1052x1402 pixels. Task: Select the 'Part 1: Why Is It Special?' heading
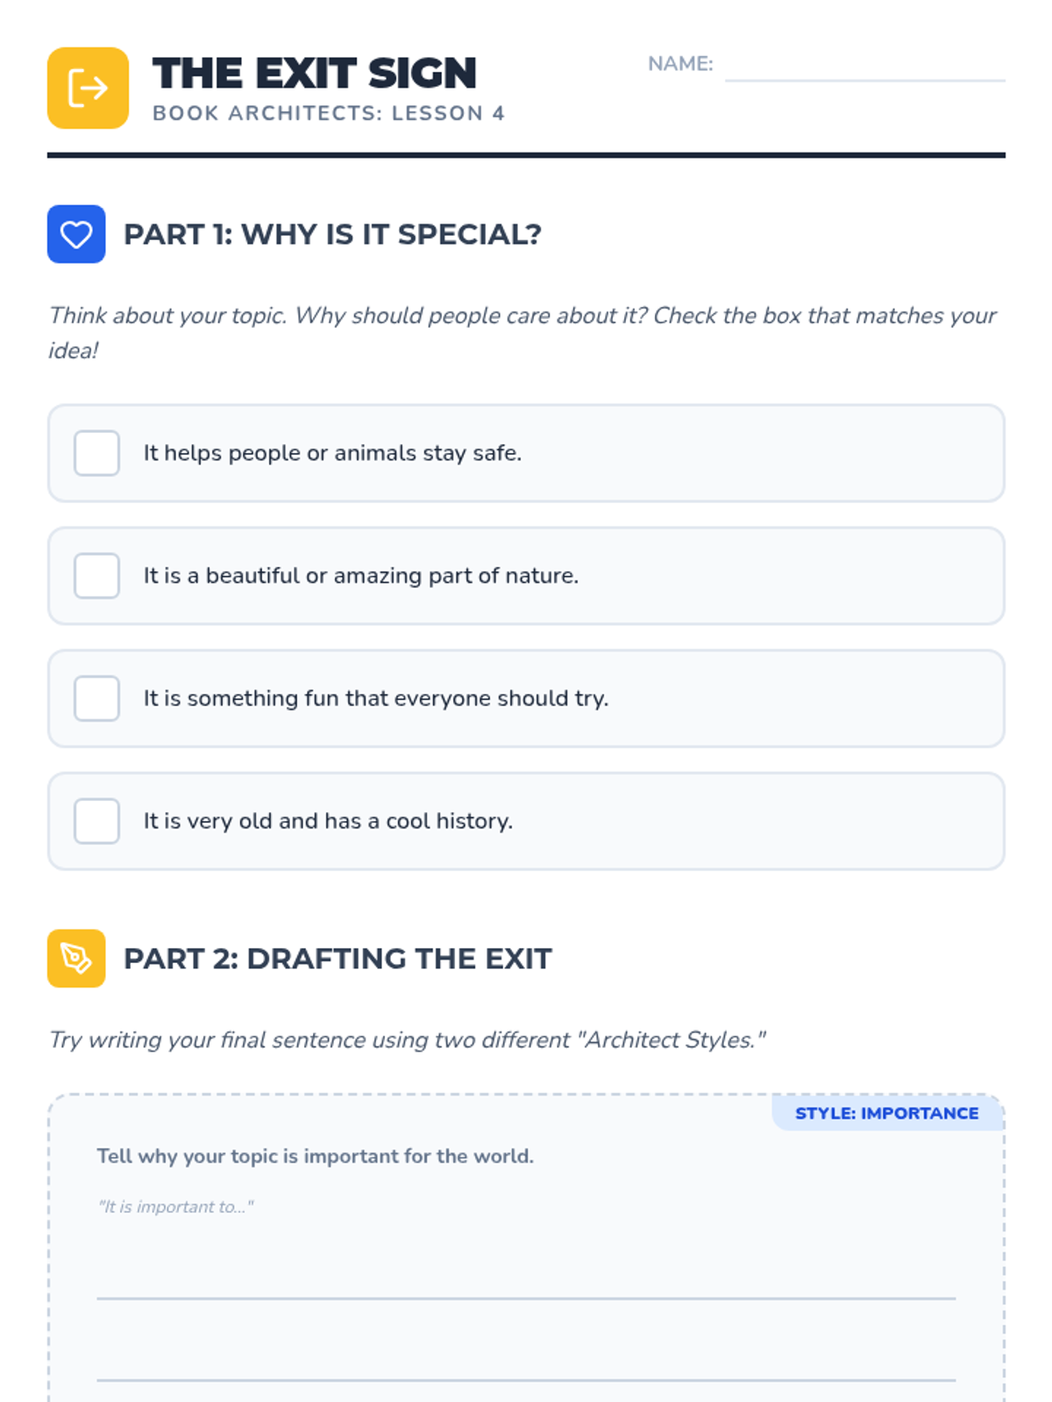(x=332, y=234)
